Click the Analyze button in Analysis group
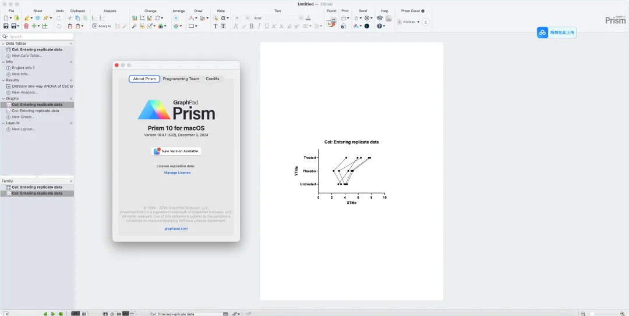Image resolution: width=629 pixels, height=316 pixels. click(x=102, y=26)
